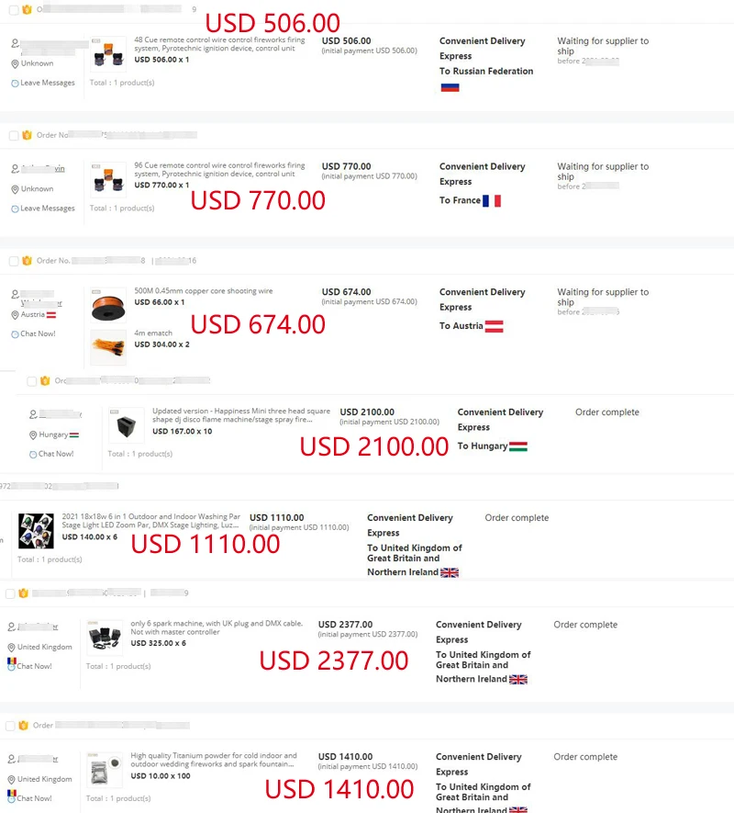Click the orange copper wire spool thumbnail
Viewport: 734px width, 813px height.
[108, 306]
